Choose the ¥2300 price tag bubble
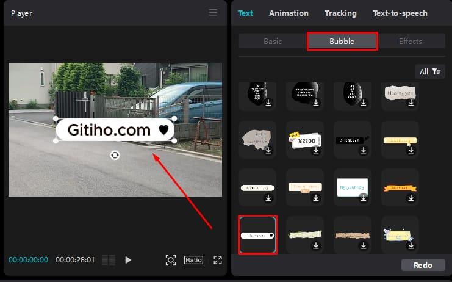Screen dimensions: 452x282 305,139
